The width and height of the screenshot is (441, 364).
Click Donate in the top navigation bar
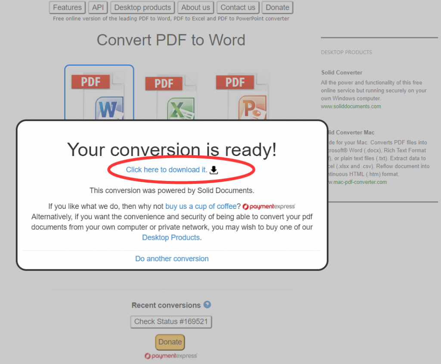pos(277,7)
